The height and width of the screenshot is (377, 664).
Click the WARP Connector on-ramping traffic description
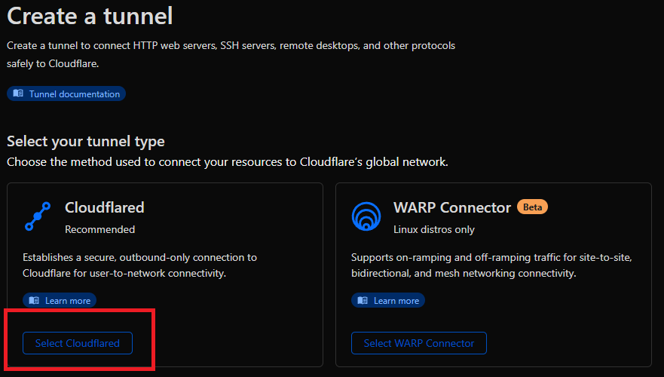[491, 265]
